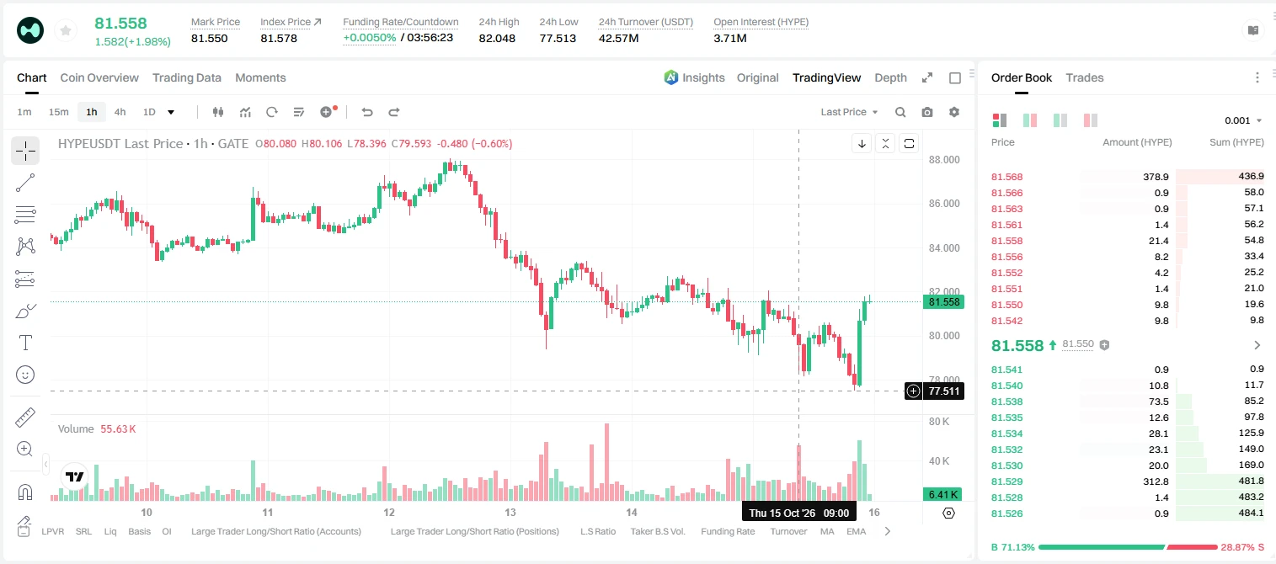The image size is (1276, 564).
Task: Add HYPEUSDT to favorites with star
Action: 66,31
